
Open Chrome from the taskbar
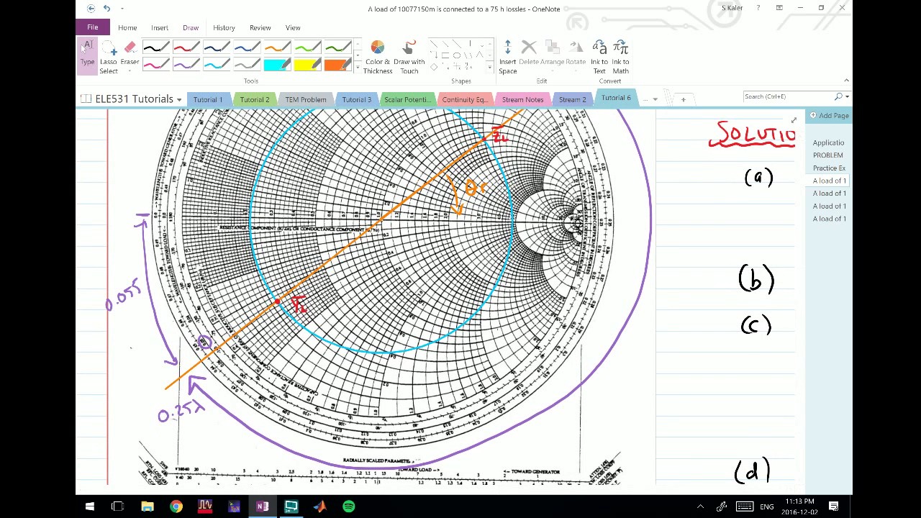176,506
